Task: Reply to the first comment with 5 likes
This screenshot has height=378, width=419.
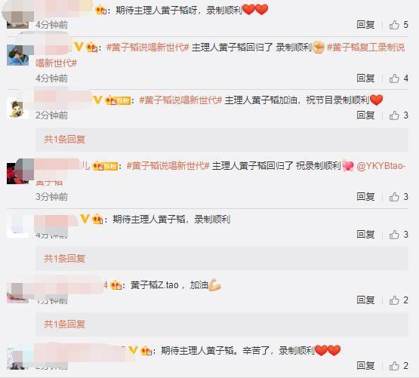Action: 365,25
